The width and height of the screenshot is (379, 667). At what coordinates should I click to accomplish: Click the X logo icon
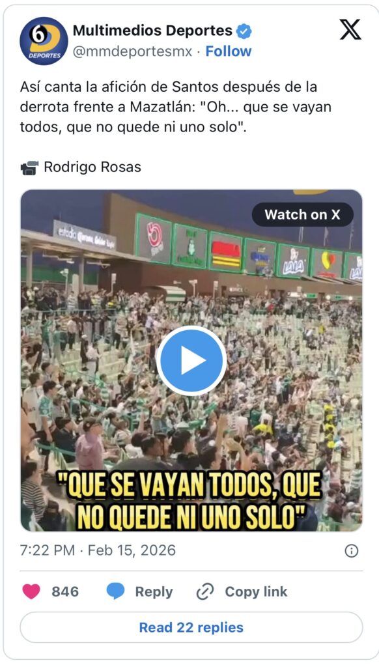point(350,29)
